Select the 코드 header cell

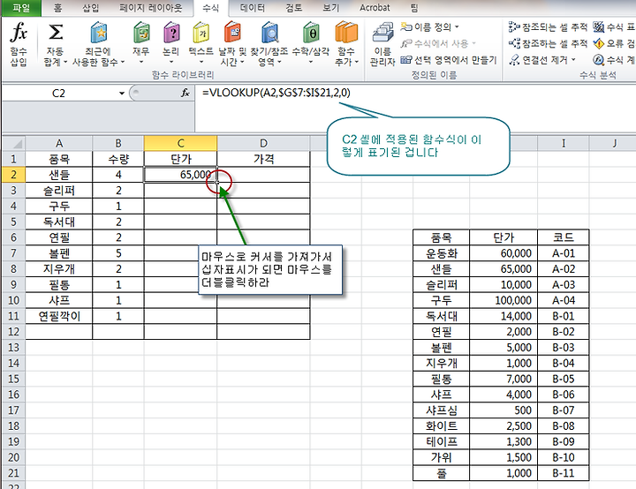click(564, 237)
